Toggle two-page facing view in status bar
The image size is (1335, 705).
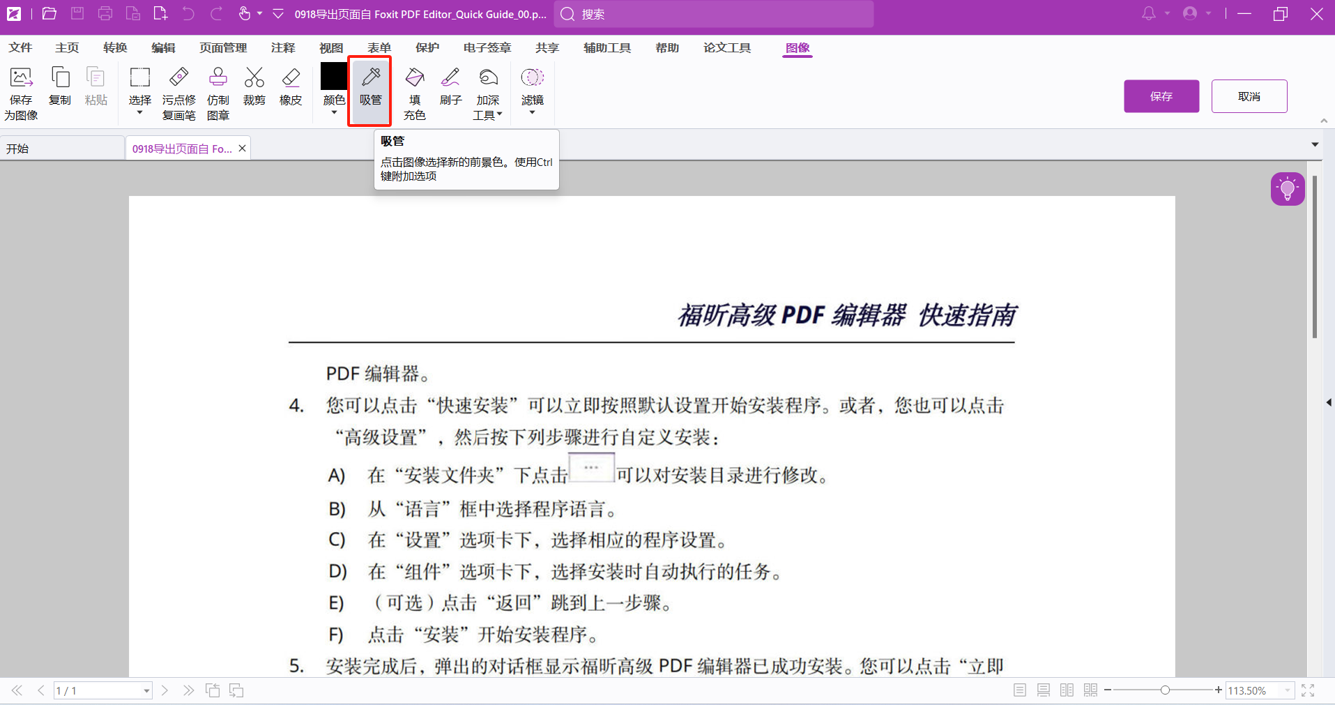pos(1067,690)
